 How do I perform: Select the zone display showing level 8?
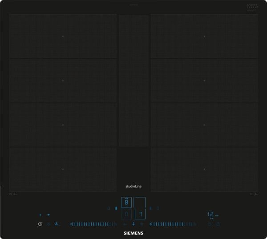tap(126, 203)
